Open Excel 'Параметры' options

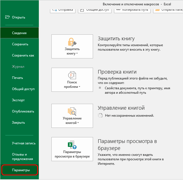[20, 170]
